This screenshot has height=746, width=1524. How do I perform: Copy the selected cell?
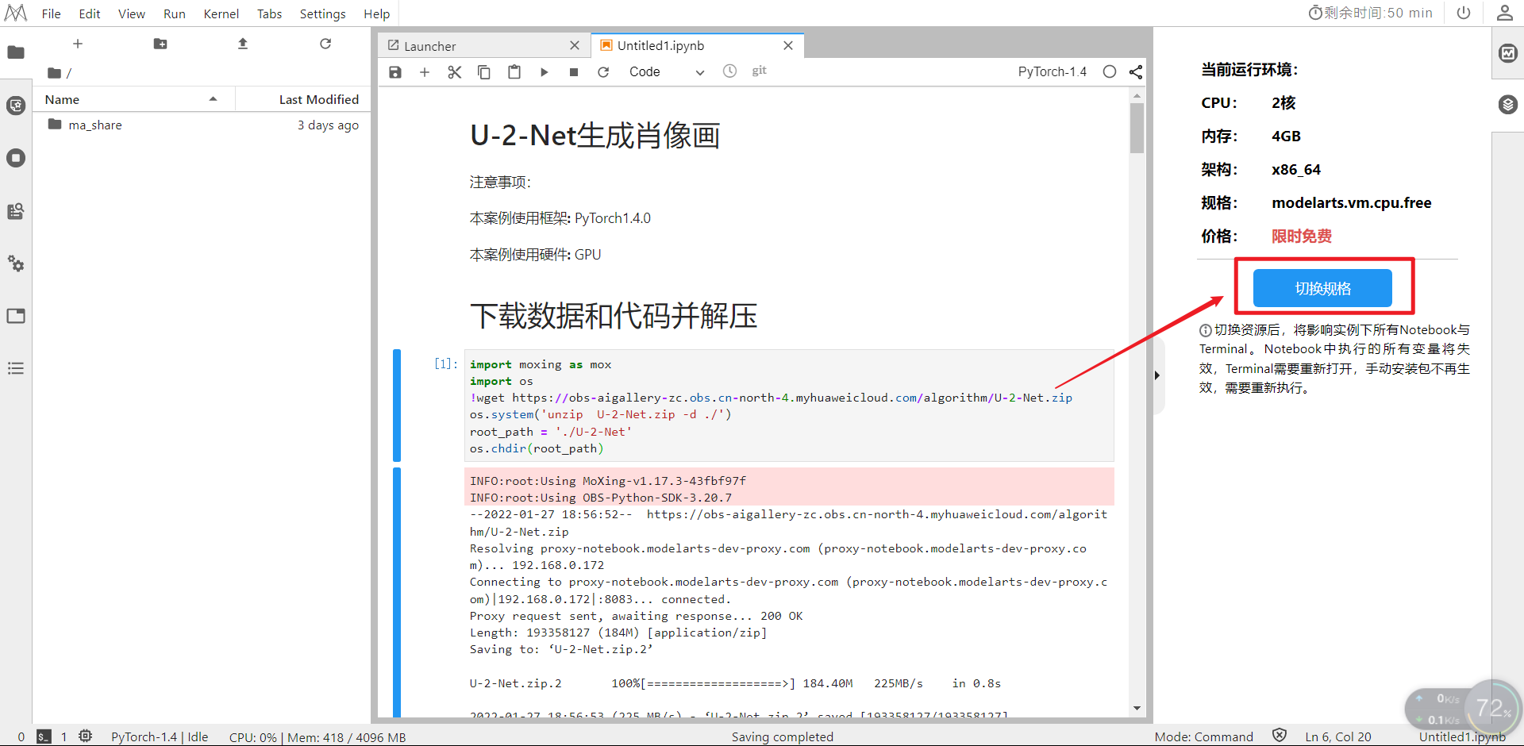(x=484, y=72)
